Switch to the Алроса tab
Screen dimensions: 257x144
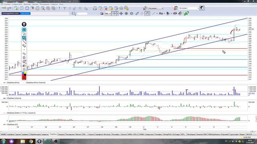coord(91,134)
